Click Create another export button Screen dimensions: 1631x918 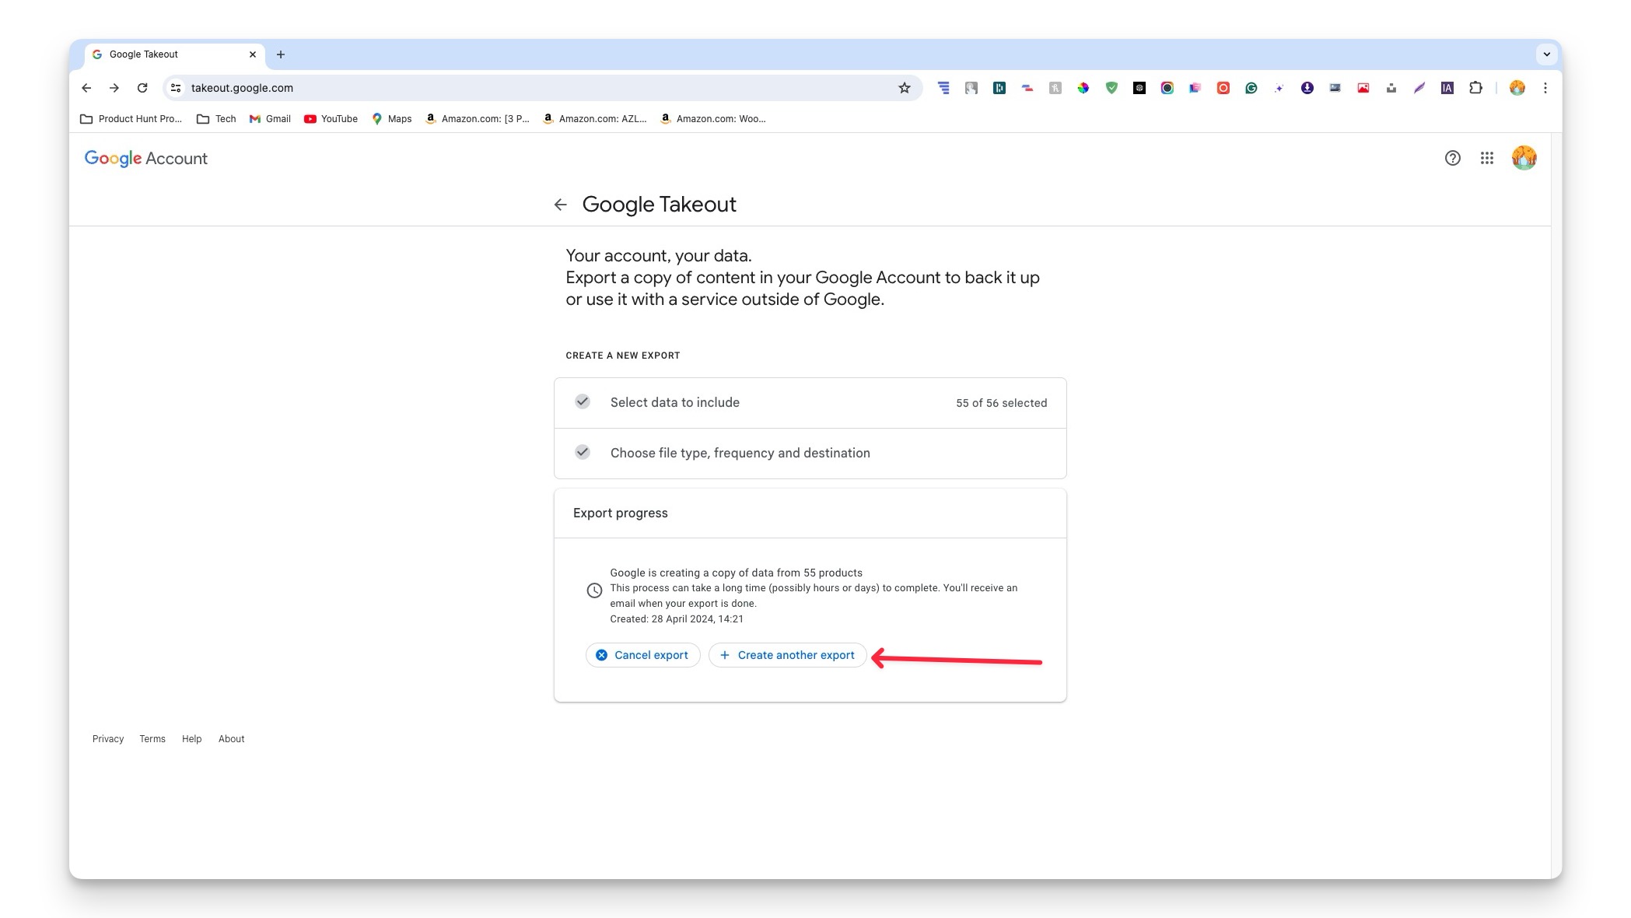click(x=787, y=655)
